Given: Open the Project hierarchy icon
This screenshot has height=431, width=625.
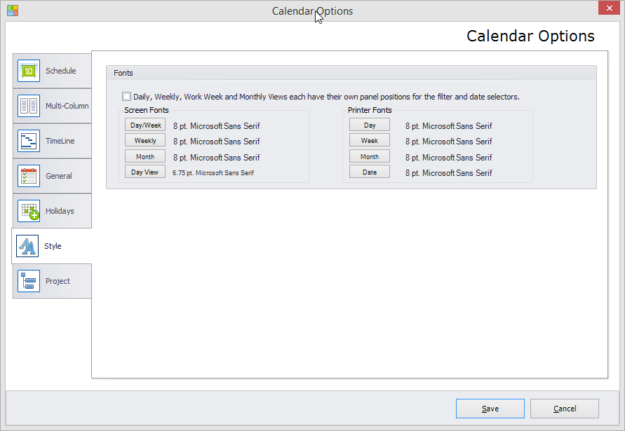Looking at the screenshot, I should click(x=29, y=281).
